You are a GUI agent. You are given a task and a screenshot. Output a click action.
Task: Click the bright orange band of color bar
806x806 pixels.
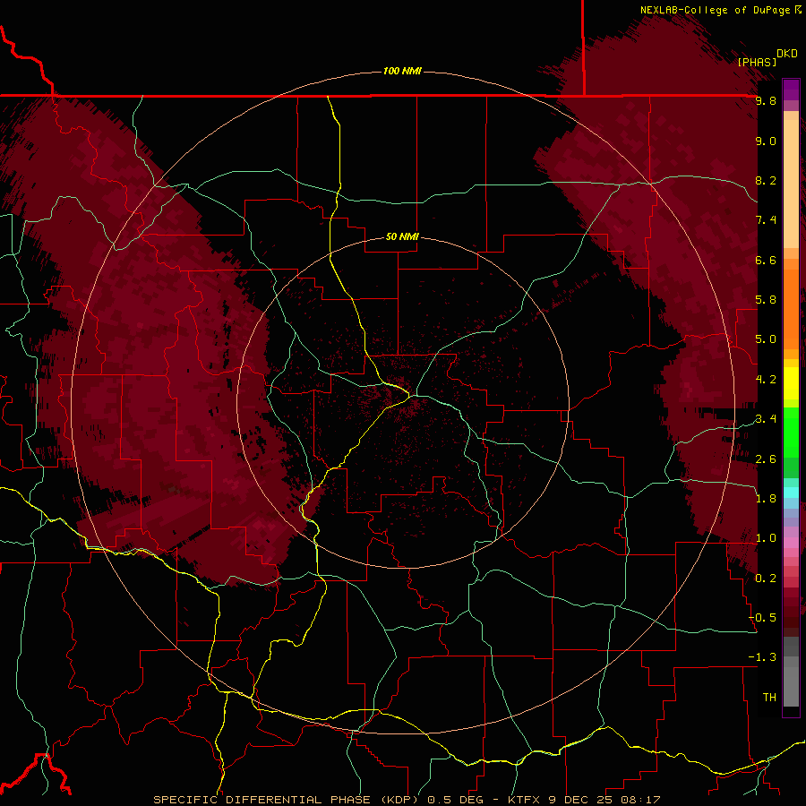[x=791, y=310]
